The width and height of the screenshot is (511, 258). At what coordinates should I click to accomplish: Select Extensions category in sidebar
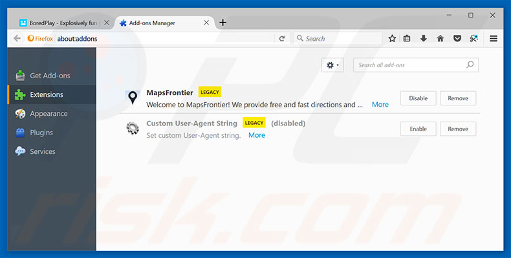pos(52,94)
